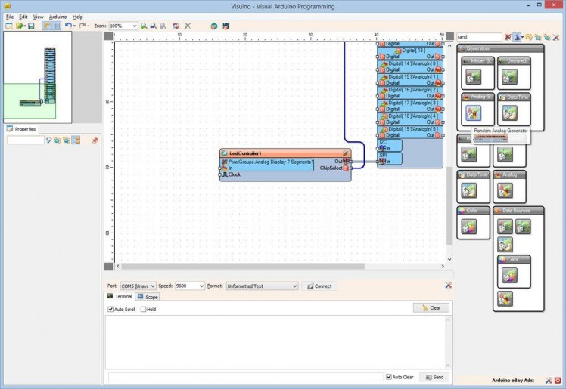Viewport: 566px width, 389px height.
Task: Click the Undo arrow in the toolbar
Action: [x=67, y=26]
